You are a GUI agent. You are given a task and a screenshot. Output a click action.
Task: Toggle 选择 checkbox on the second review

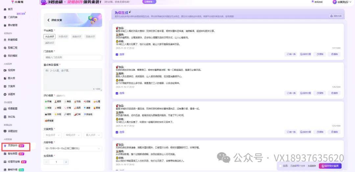tap(117, 93)
